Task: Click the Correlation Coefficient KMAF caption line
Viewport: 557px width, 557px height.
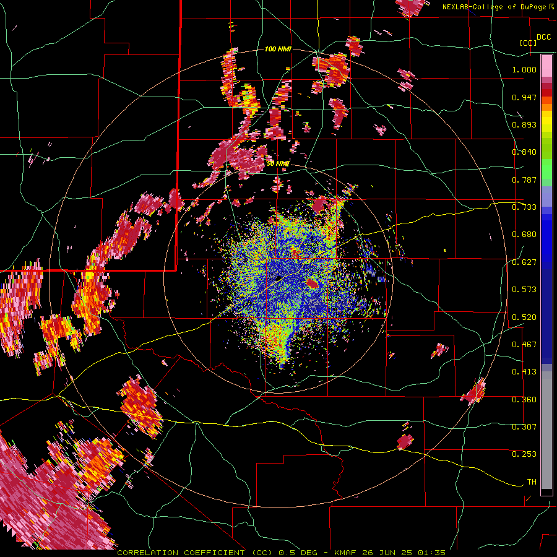Action: coord(281,553)
